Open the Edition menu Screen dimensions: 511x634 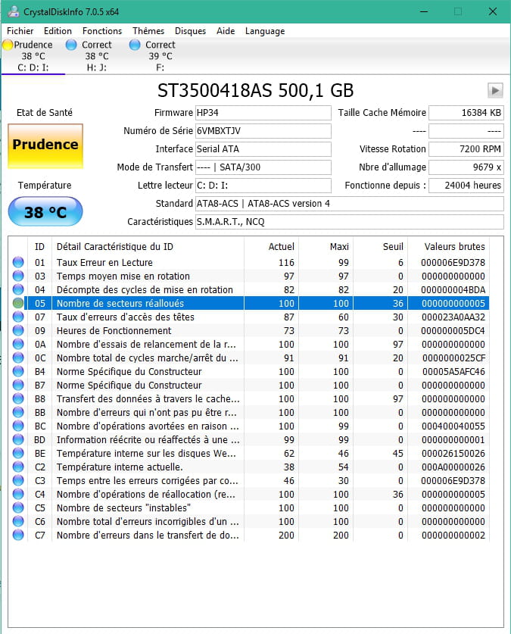pyautogui.click(x=58, y=31)
